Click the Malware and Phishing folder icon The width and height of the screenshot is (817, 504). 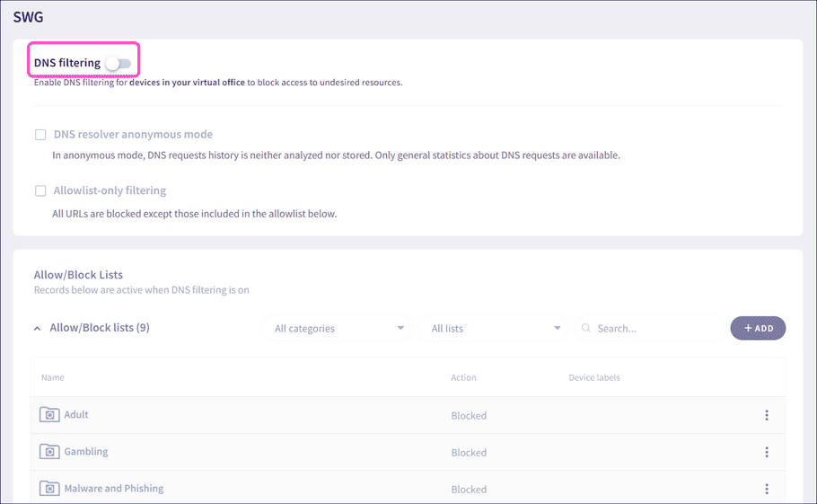click(49, 489)
